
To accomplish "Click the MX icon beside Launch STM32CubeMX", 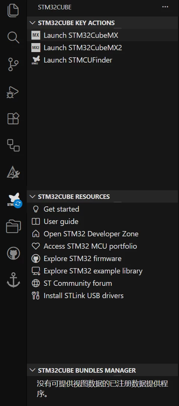I will pyautogui.click(x=36, y=35).
